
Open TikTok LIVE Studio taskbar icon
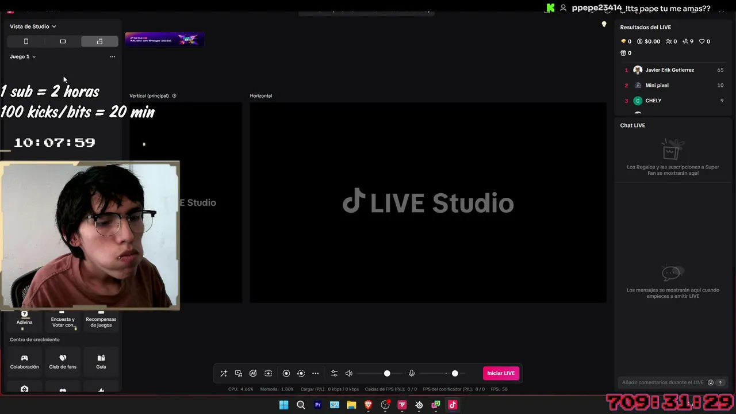(453, 405)
